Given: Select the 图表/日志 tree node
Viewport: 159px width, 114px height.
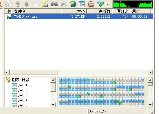Looking at the screenshot, I should point(21,80).
